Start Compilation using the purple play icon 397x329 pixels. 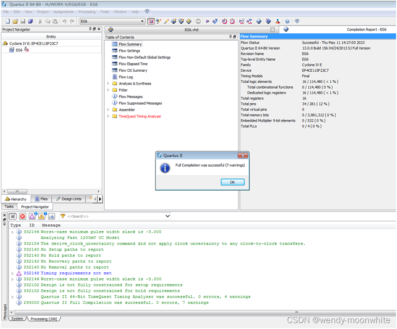pos(207,21)
